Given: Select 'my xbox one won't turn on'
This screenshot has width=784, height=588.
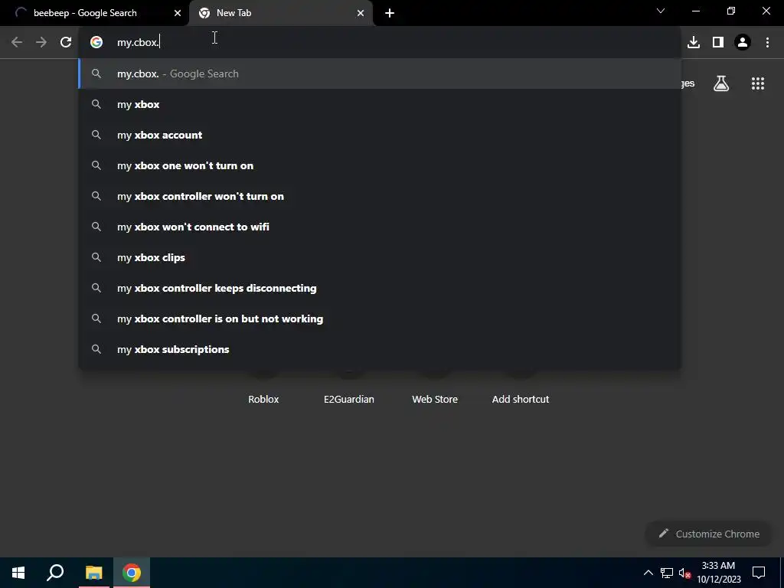Looking at the screenshot, I should pos(380,165).
